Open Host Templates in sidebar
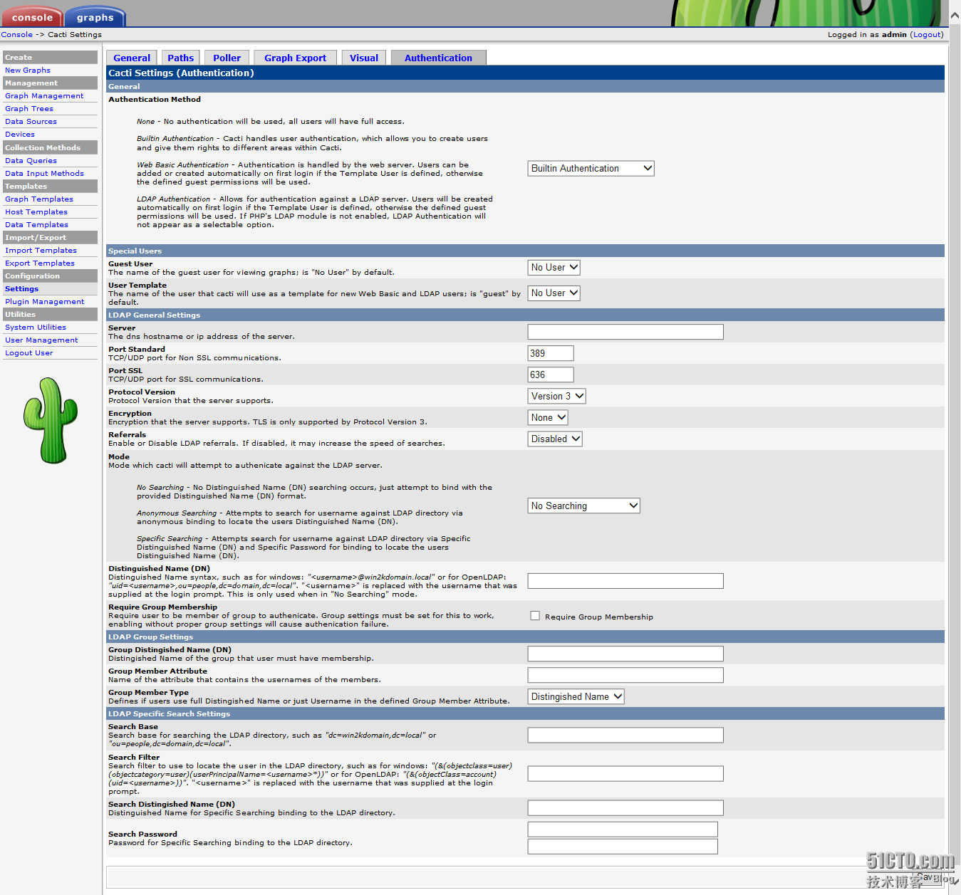Screen dimensions: 961x895 click(x=36, y=211)
